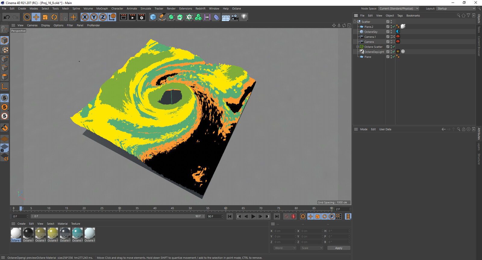Select the Plane.2 object
The height and width of the screenshot is (260, 482).
point(369,27)
